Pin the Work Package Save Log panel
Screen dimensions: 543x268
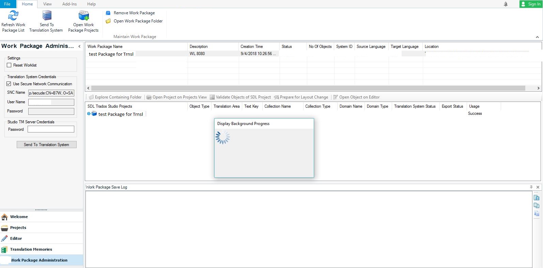coord(531,187)
